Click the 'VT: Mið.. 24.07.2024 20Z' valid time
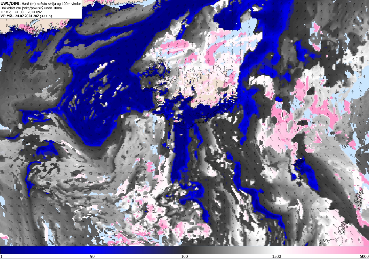Screen dimensions: 369x259 point(20,16)
